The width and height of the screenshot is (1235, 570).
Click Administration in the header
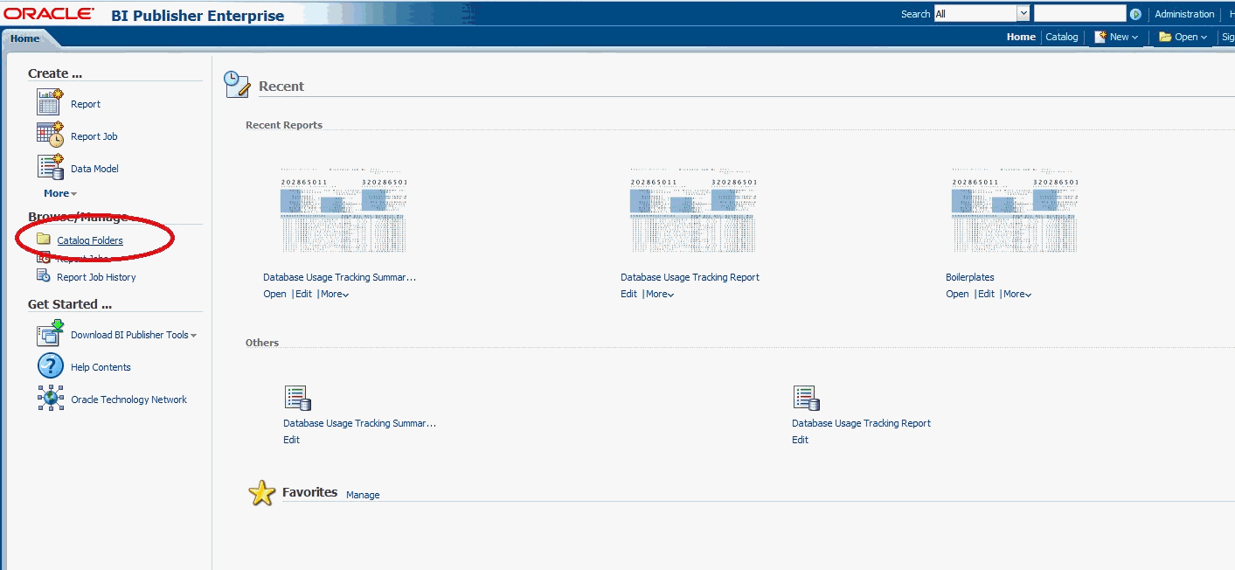point(1184,14)
